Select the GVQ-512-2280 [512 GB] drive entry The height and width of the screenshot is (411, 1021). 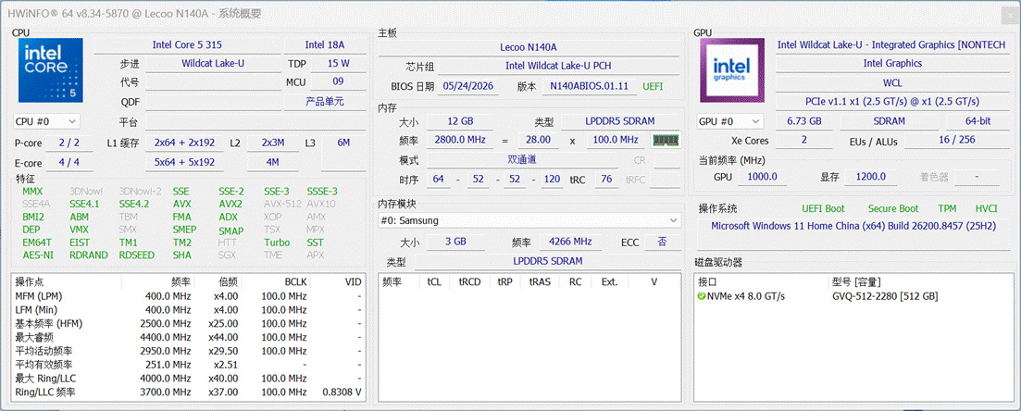(x=885, y=296)
